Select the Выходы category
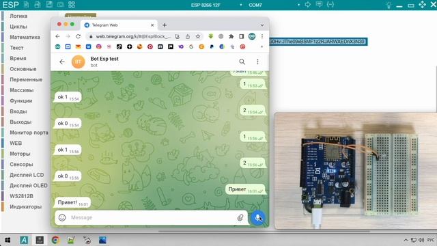The height and width of the screenshot is (246, 437). coord(20,122)
